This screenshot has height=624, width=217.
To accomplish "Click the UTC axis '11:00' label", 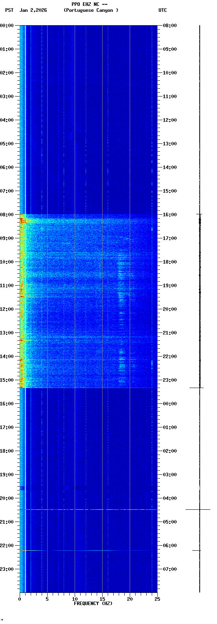I will (x=170, y=97).
